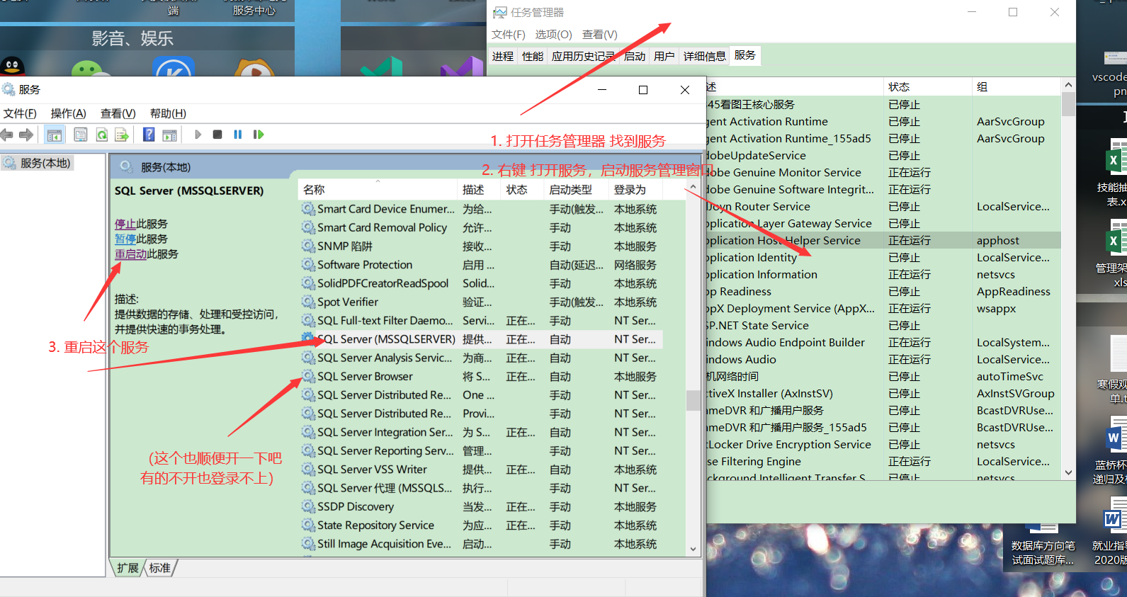Click gear icon of Spot Verifier service
Viewport: 1127px width, 597px height.
coord(308,302)
